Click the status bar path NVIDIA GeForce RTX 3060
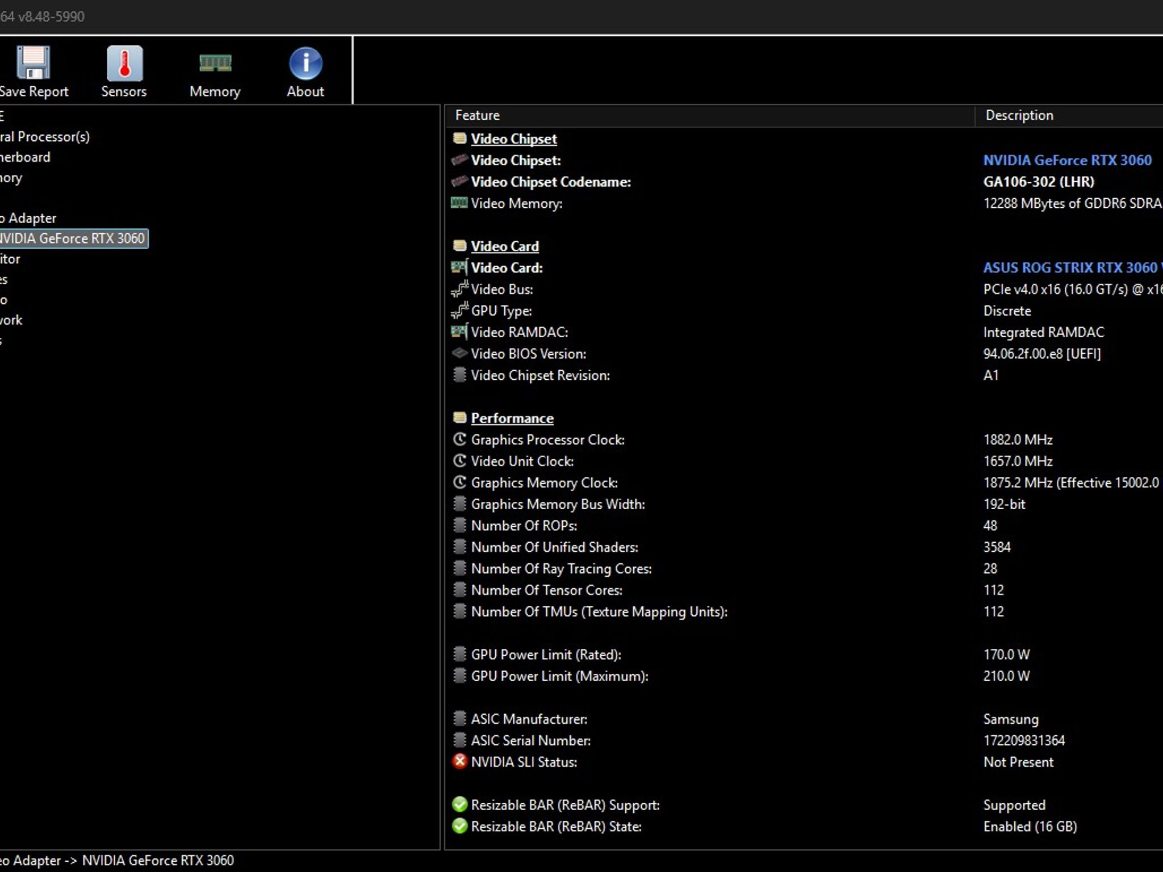The width and height of the screenshot is (1163, 872). pyautogui.click(x=158, y=861)
